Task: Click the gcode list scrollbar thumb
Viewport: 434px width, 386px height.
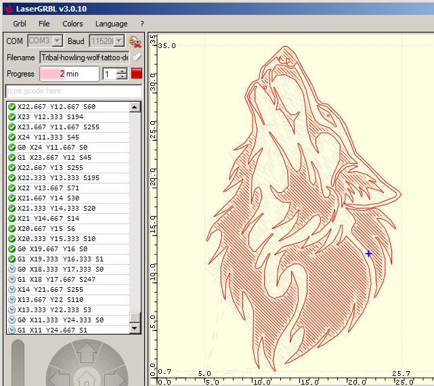Action: 135,318
